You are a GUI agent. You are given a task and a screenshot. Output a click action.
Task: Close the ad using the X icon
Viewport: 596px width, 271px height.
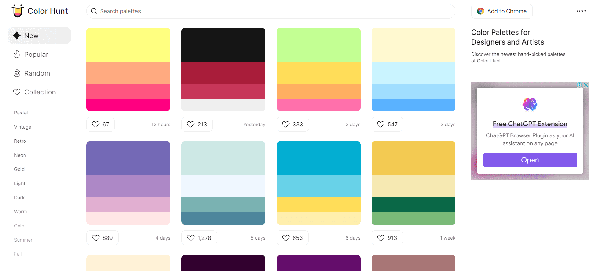click(586, 85)
